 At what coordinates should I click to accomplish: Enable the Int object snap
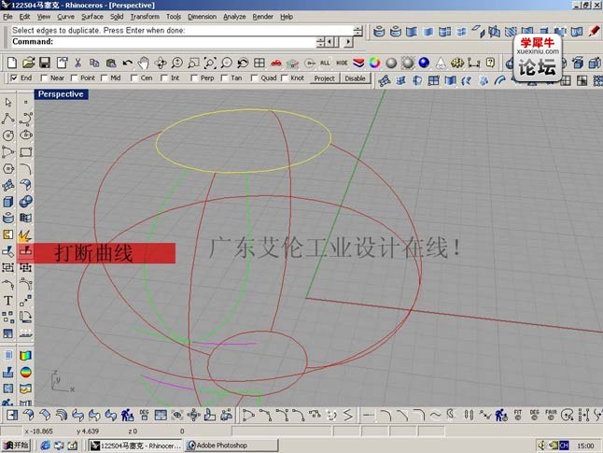pyautogui.click(x=164, y=78)
